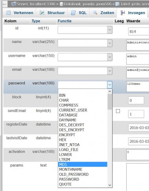The height and width of the screenshot is (191, 149).
Task: Click the back arrow icon in the breadcrumb bar
Action: pos(5,4)
